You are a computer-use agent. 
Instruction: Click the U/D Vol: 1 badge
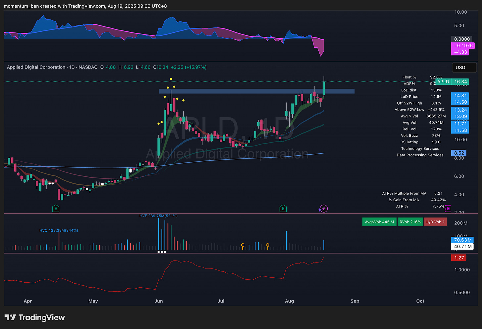click(x=435, y=222)
